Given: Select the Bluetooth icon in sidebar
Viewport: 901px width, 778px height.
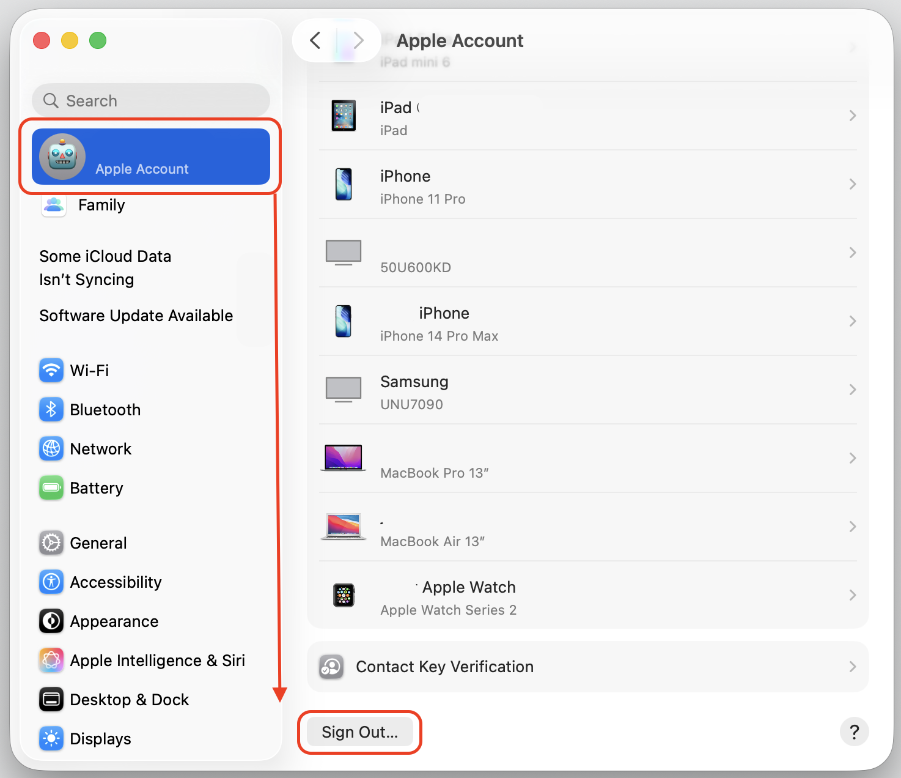Looking at the screenshot, I should pos(51,409).
